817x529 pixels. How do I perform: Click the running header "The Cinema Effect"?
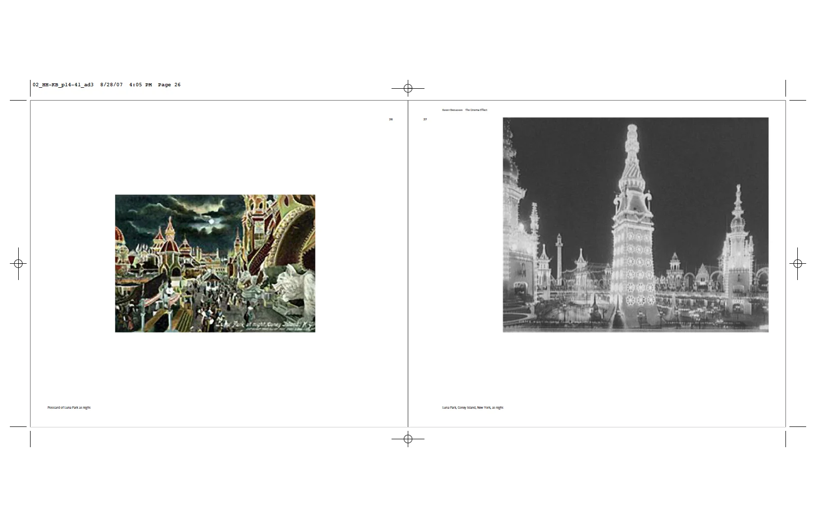click(x=476, y=110)
